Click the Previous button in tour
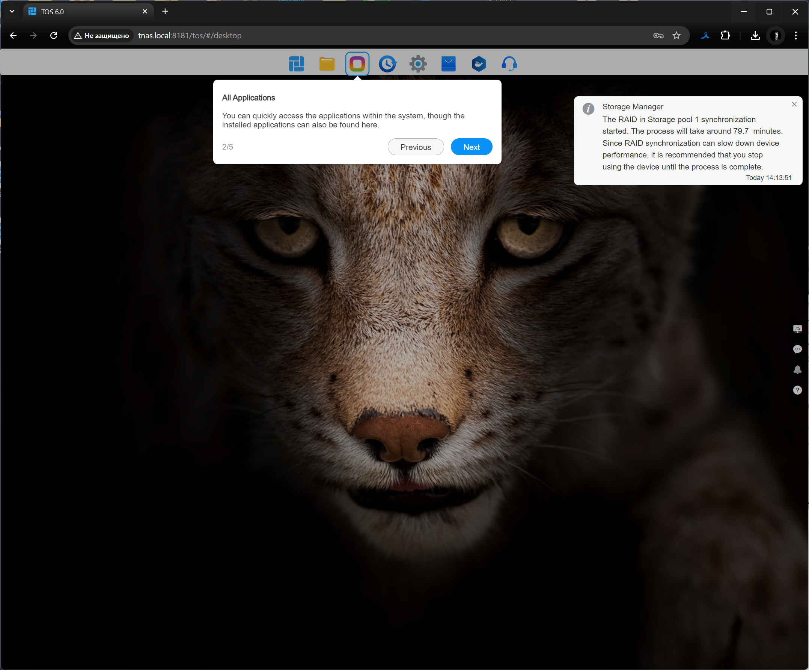The width and height of the screenshot is (809, 670). 415,147
